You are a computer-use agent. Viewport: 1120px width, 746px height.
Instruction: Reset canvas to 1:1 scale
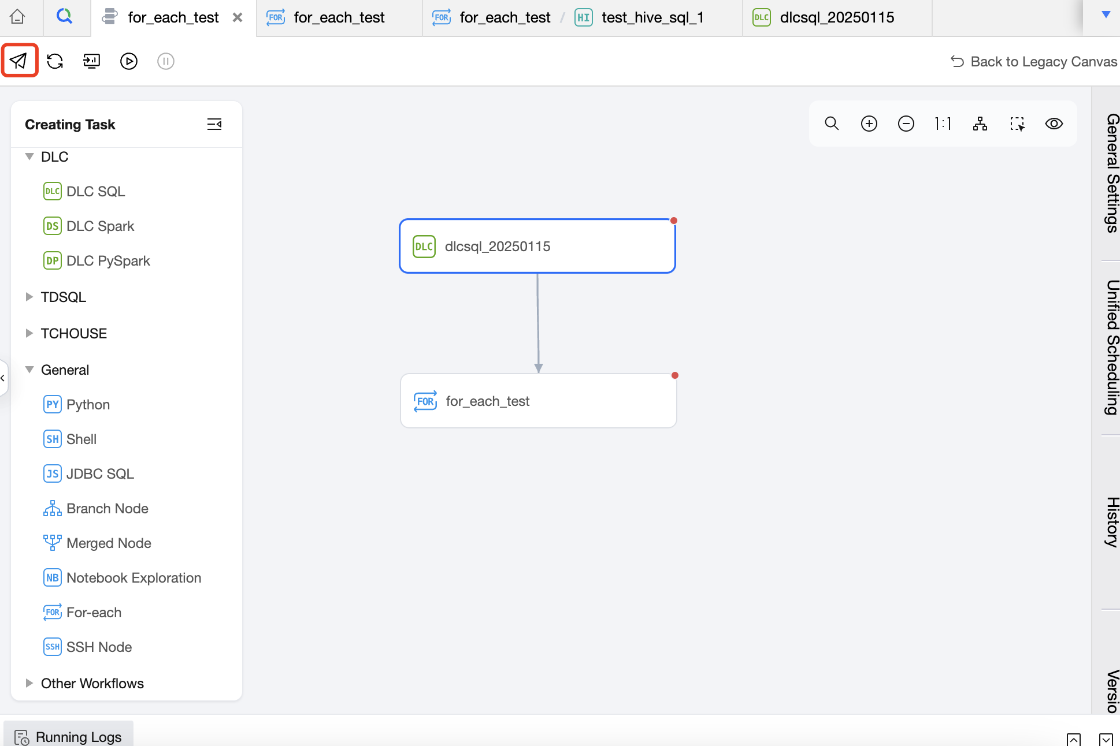click(943, 124)
